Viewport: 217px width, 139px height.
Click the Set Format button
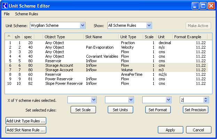tap(158, 110)
